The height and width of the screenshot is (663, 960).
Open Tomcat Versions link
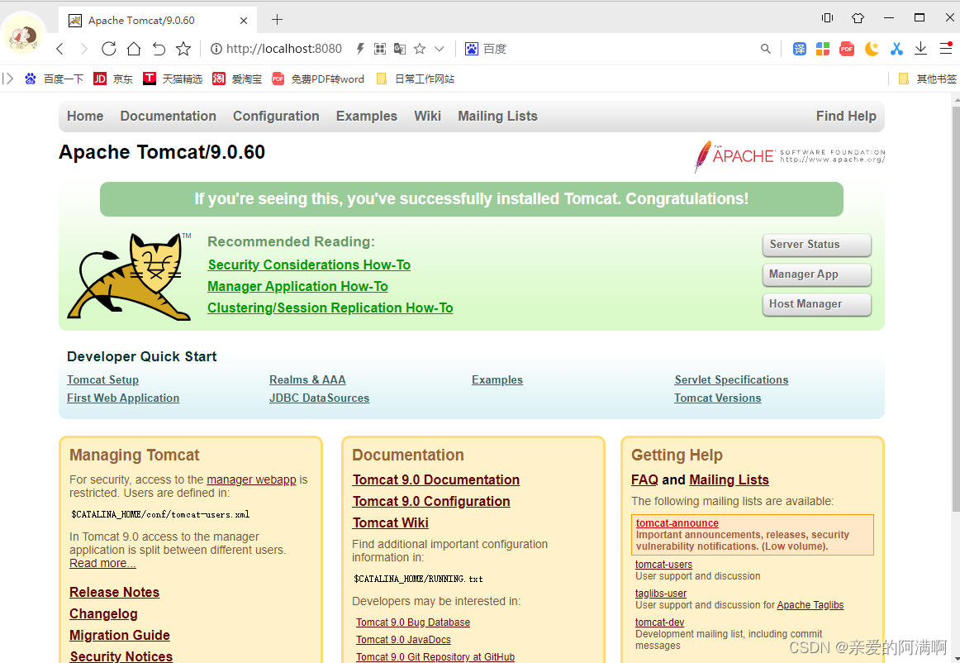coord(718,398)
